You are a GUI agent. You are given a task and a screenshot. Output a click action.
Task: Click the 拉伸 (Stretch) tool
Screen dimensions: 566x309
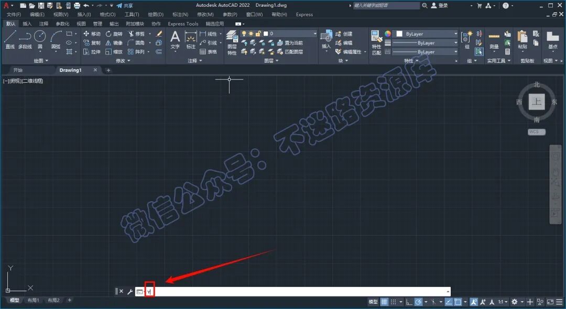(x=92, y=51)
